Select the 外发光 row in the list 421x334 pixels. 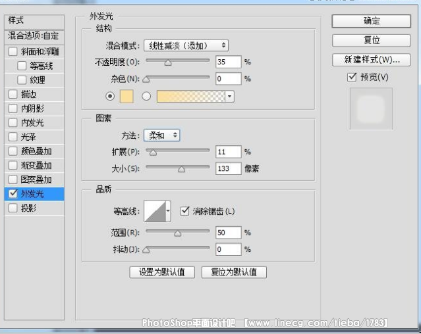34,194
